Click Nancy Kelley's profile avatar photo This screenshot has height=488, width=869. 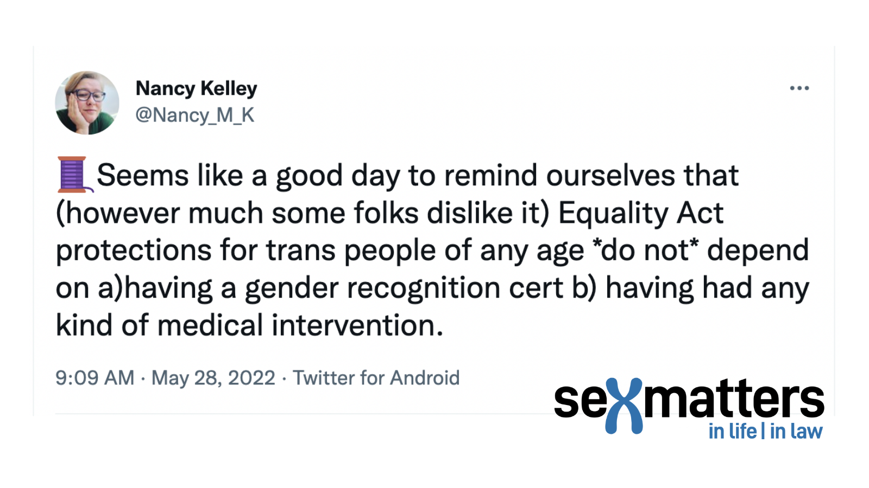point(87,102)
